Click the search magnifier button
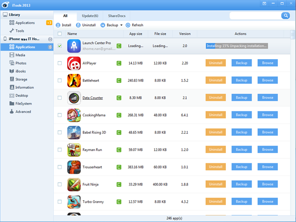Viewport: 296px width, 222px height. coord(285,16)
